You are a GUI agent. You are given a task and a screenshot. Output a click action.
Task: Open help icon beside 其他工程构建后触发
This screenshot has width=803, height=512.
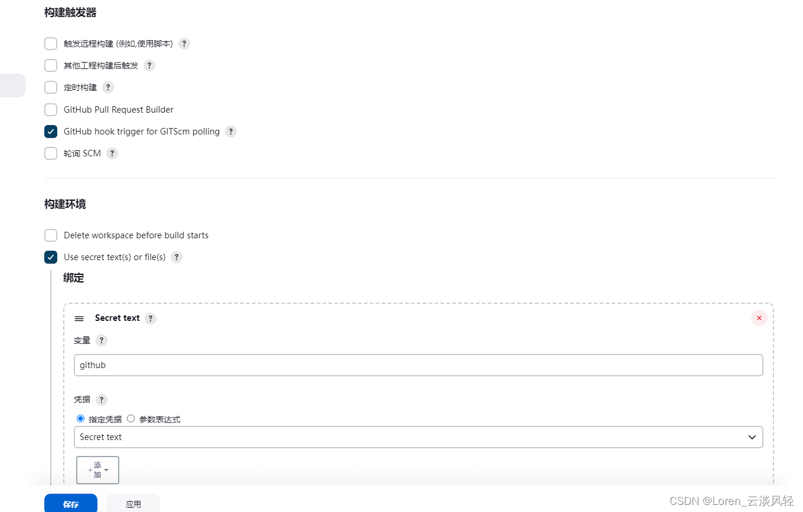[x=149, y=65]
